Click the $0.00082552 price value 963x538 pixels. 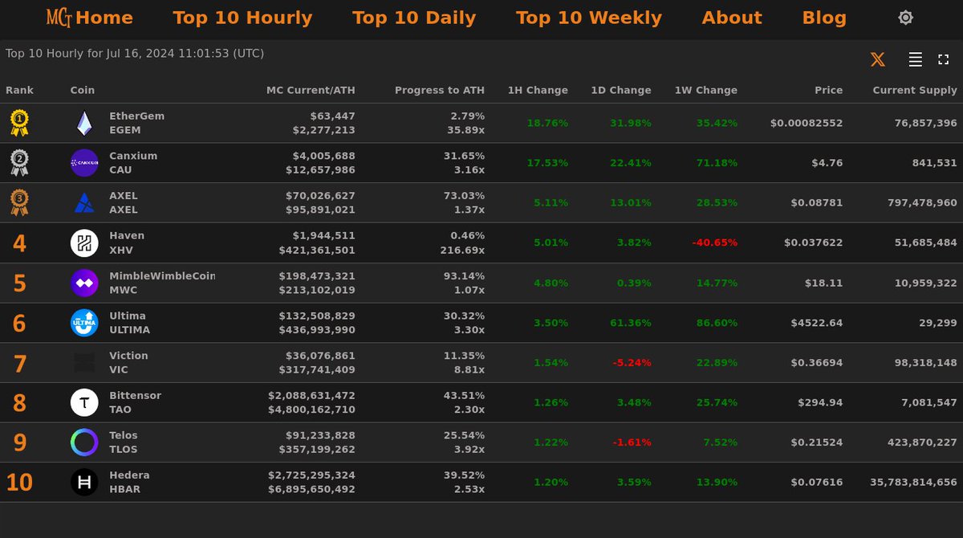pyautogui.click(x=807, y=123)
